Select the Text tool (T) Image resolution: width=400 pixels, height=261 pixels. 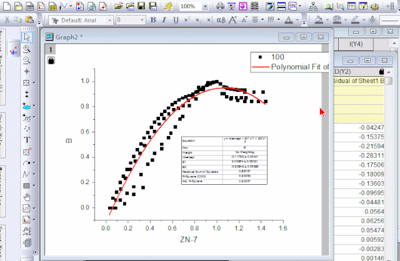click(x=27, y=139)
